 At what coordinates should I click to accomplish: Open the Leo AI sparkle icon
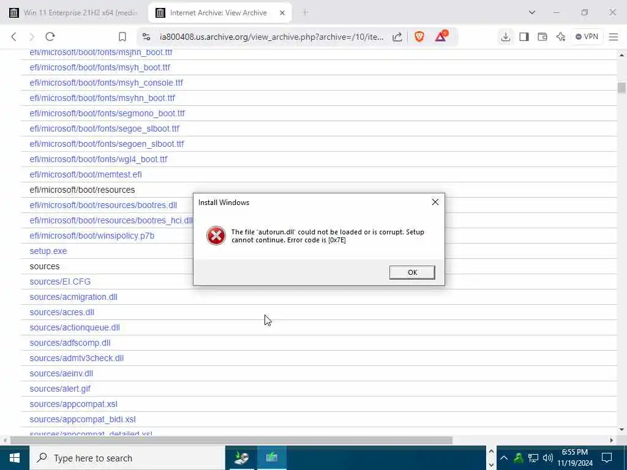point(561,37)
